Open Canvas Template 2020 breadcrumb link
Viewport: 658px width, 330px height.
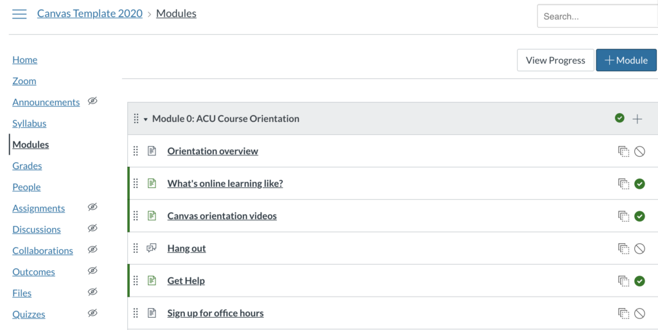(90, 13)
